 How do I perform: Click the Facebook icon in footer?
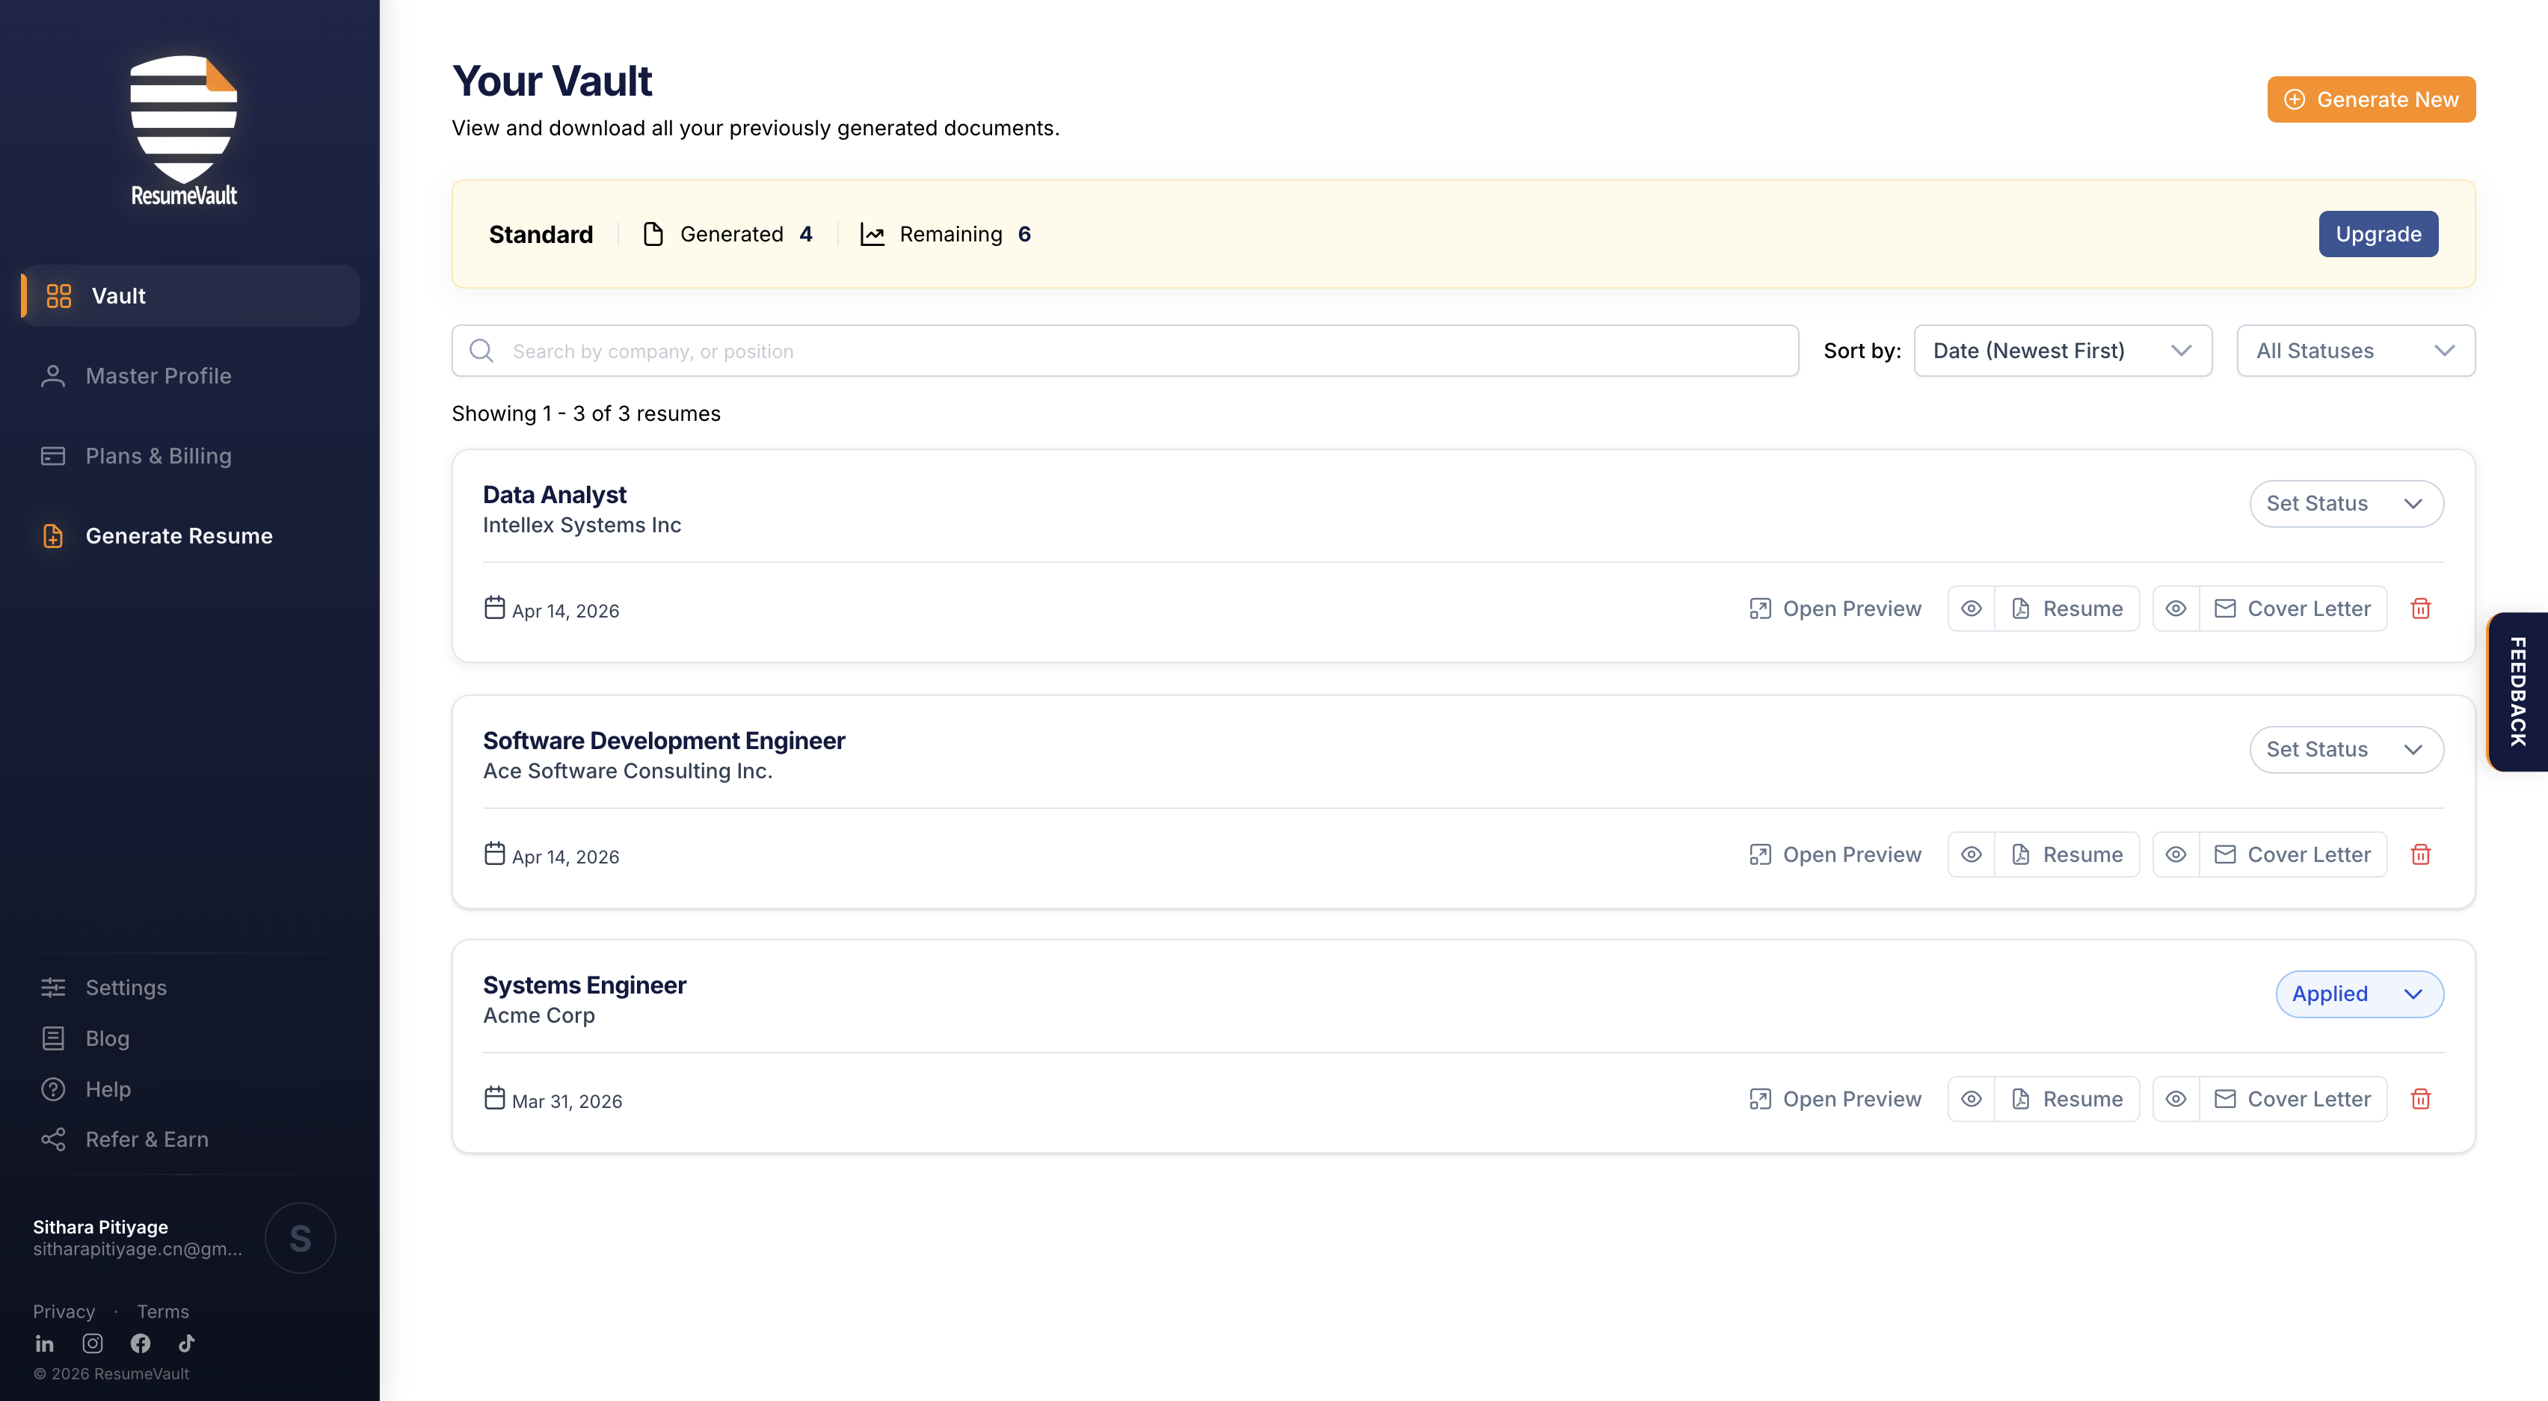pos(141,1343)
